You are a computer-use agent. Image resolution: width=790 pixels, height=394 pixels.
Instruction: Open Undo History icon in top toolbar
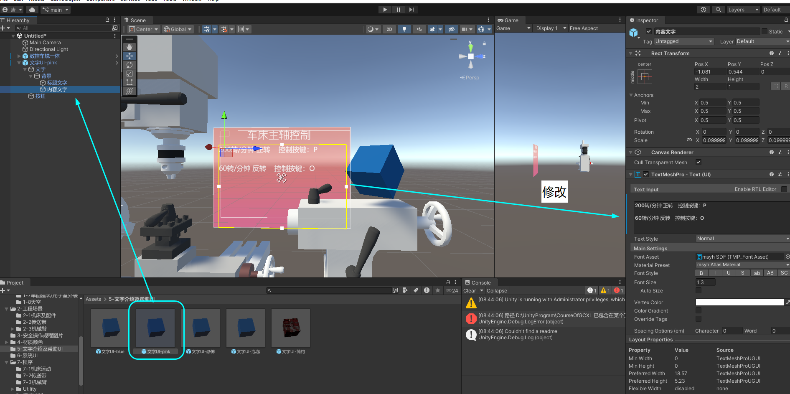(704, 10)
